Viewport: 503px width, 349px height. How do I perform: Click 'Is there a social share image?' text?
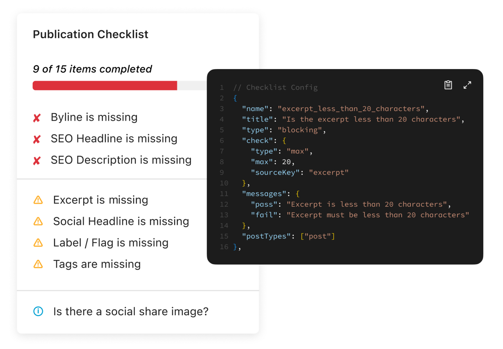(131, 311)
